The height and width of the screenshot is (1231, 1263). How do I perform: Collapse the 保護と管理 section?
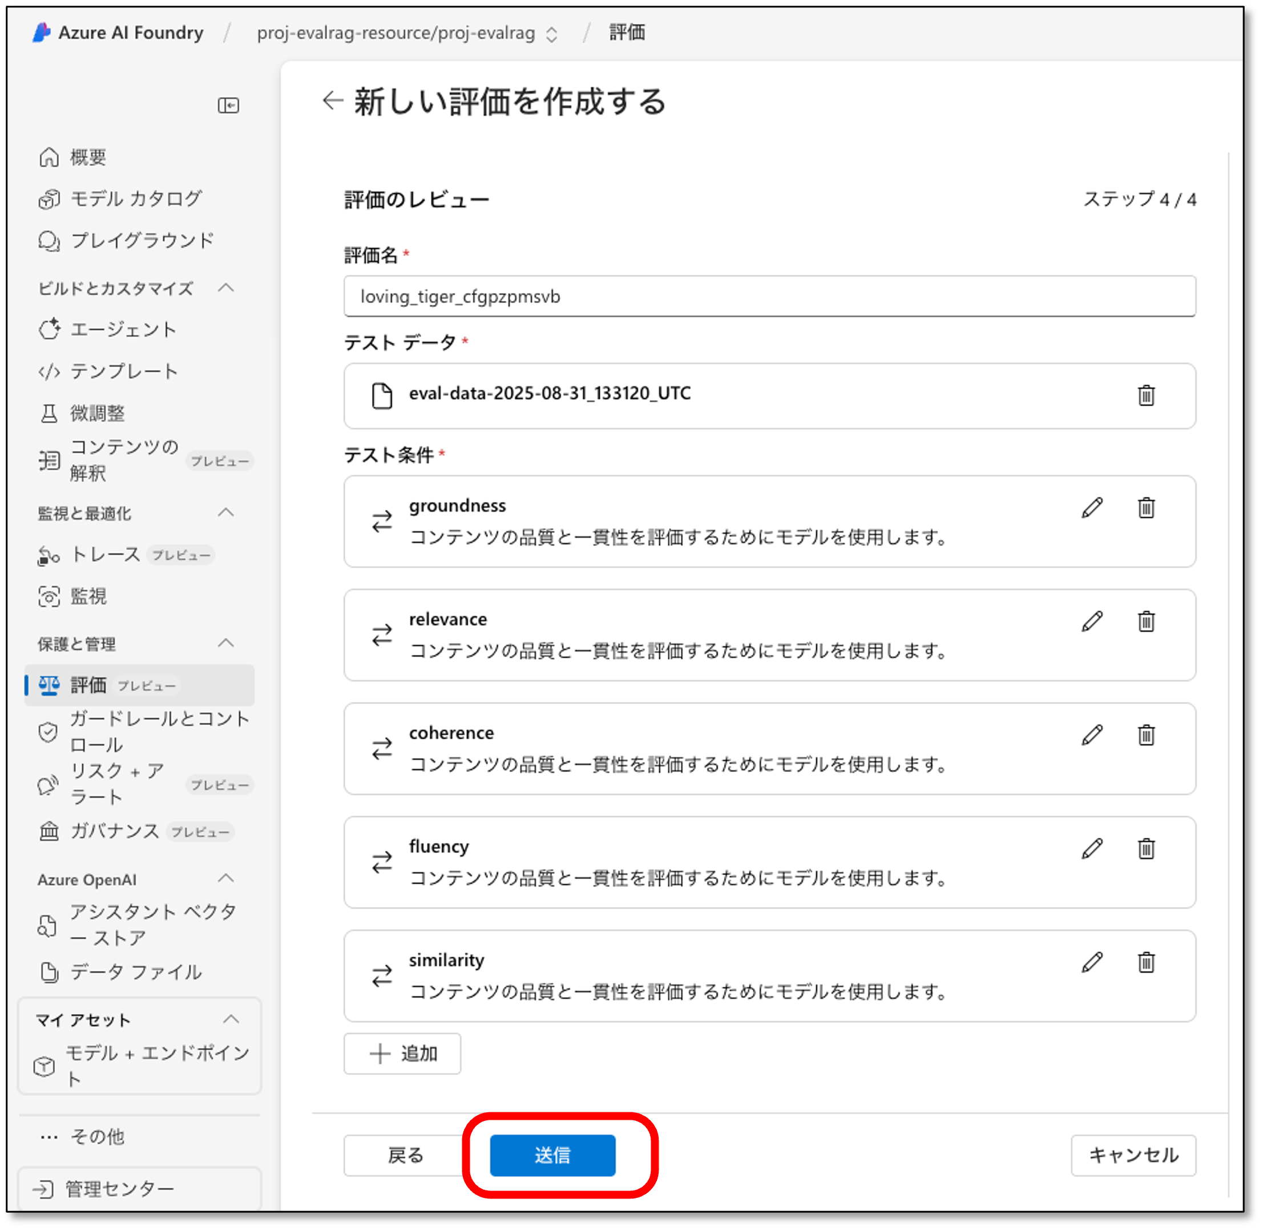pos(227,645)
